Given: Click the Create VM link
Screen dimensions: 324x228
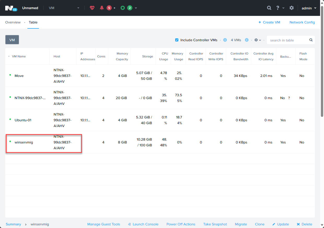Looking at the screenshot, I should click(x=269, y=22).
